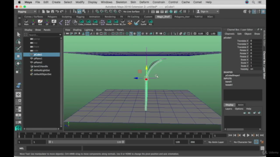Click the No Live Surface field

[131, 12]
